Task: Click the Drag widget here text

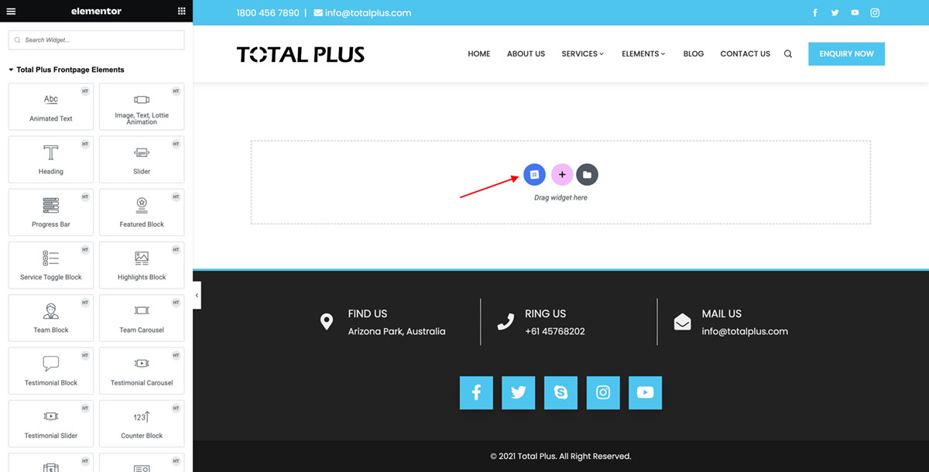Action: [x=560, y=198]
